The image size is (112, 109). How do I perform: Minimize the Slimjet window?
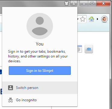84,3
